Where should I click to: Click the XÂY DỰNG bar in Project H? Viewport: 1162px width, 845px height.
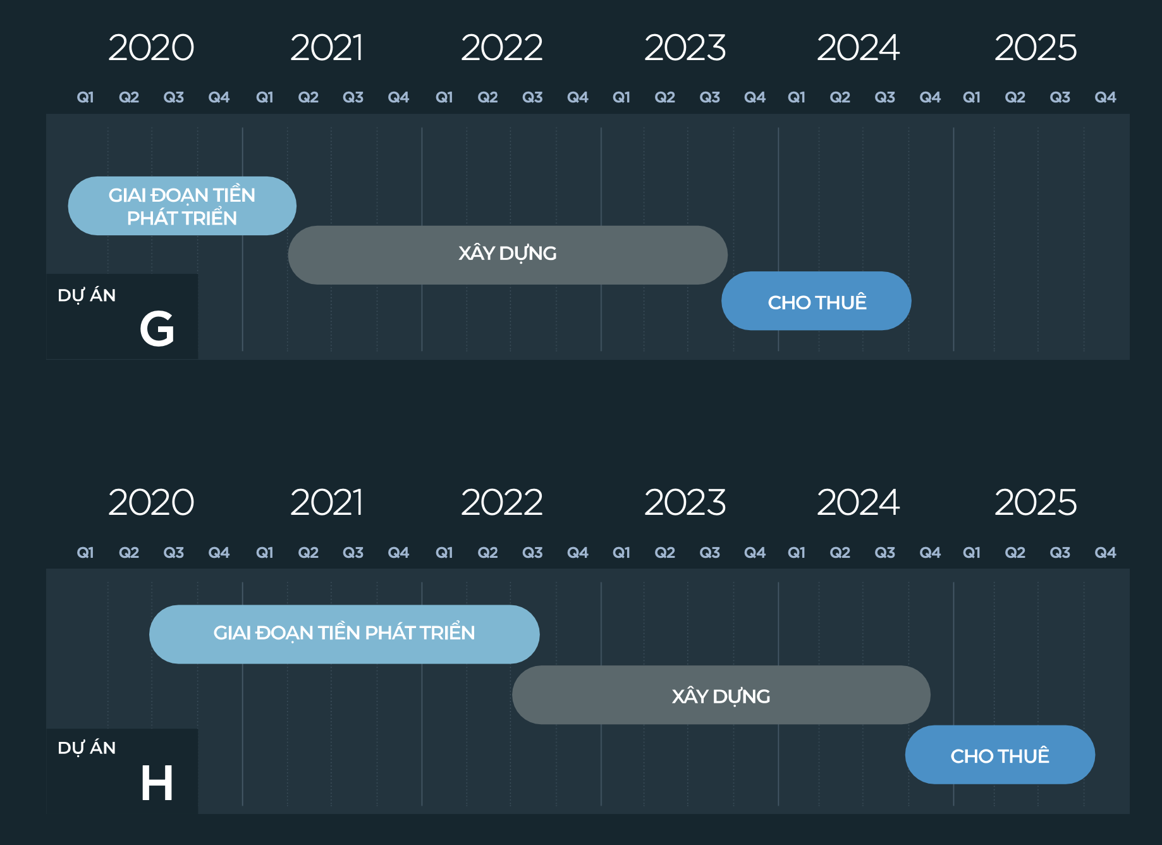[721, 695]
